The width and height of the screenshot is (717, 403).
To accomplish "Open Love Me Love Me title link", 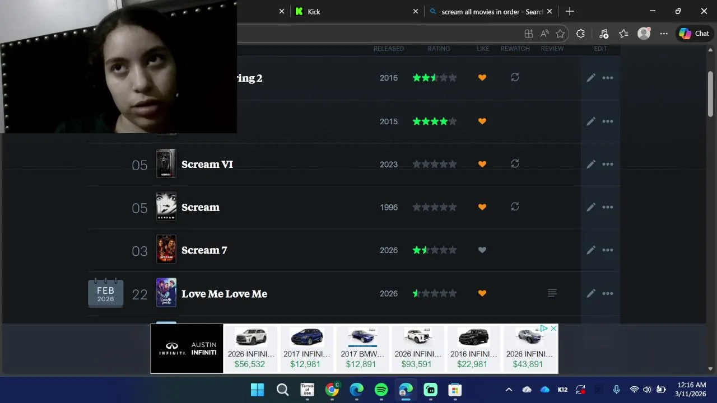I will pyautogui.click(x=224, y=294).
